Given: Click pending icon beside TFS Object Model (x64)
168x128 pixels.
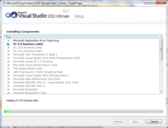Looking at the screenshot, I should pyautogui.click(x=9, y=69).
